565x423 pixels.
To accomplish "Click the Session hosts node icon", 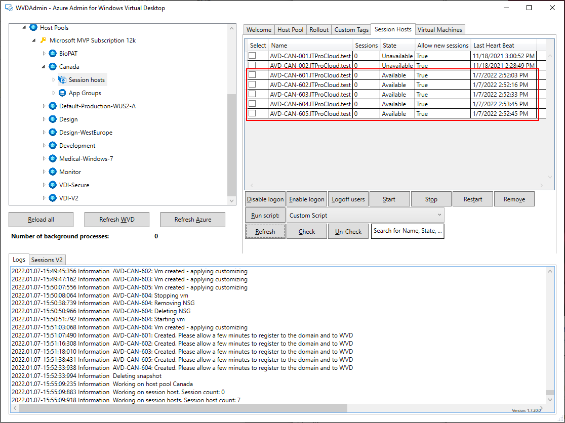I will coord(62,79).
